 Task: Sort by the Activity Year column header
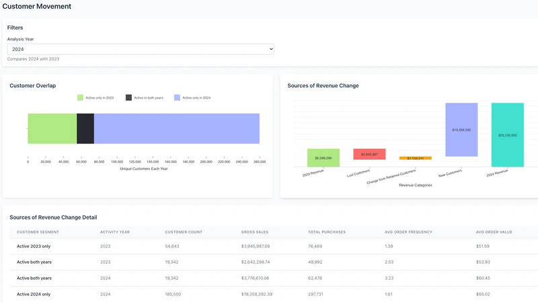(x=115, y=232)
